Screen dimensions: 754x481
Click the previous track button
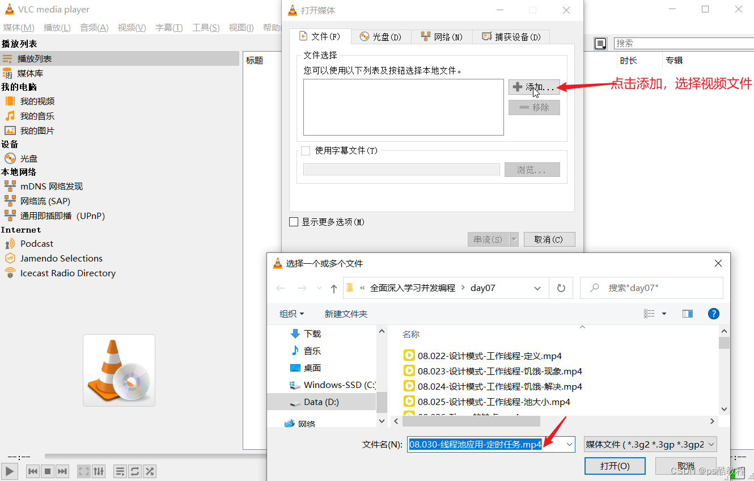33,471
